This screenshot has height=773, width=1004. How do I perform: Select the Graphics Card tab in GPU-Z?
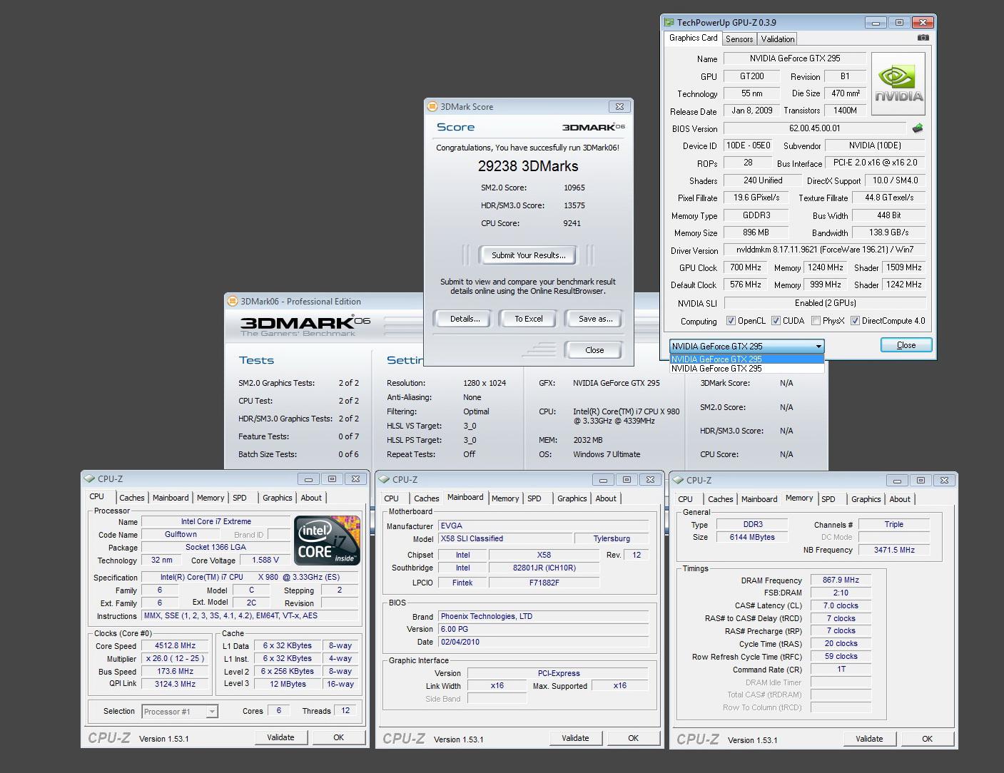pyautogui.click(x=693, y=38)
